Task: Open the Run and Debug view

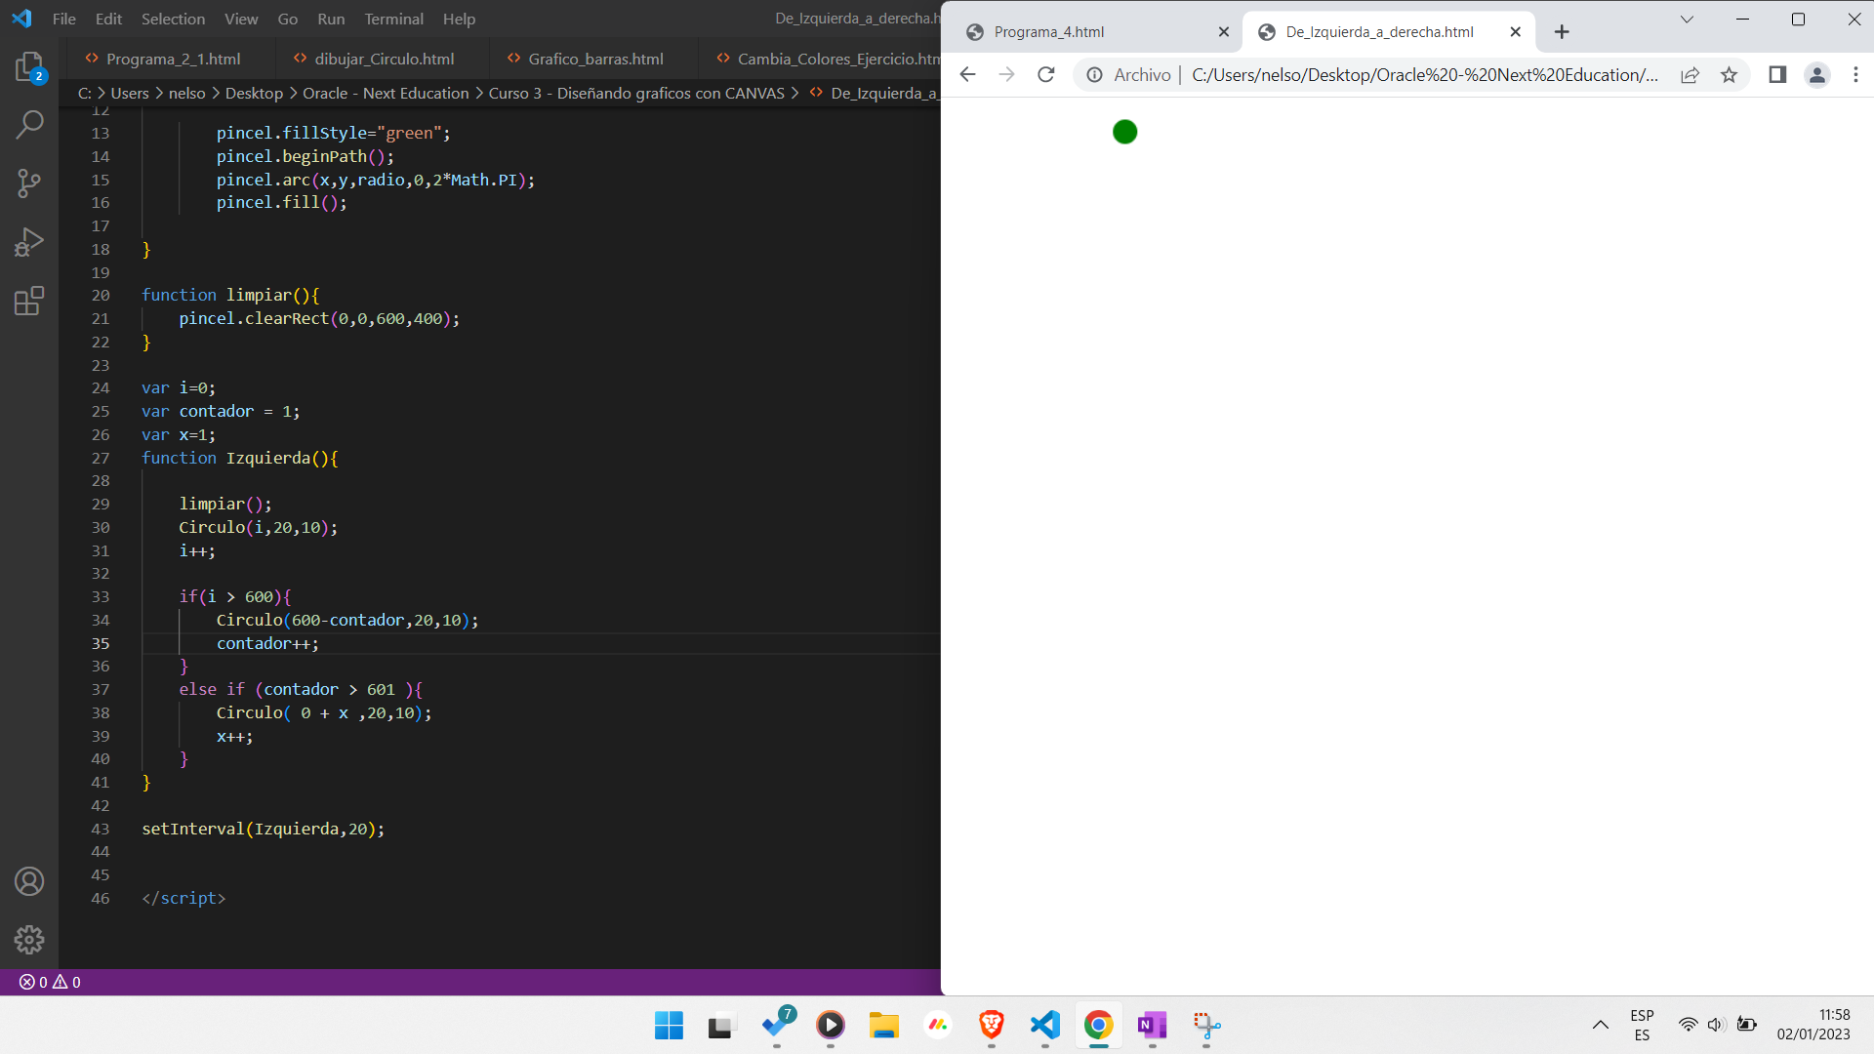Action: 29,241
